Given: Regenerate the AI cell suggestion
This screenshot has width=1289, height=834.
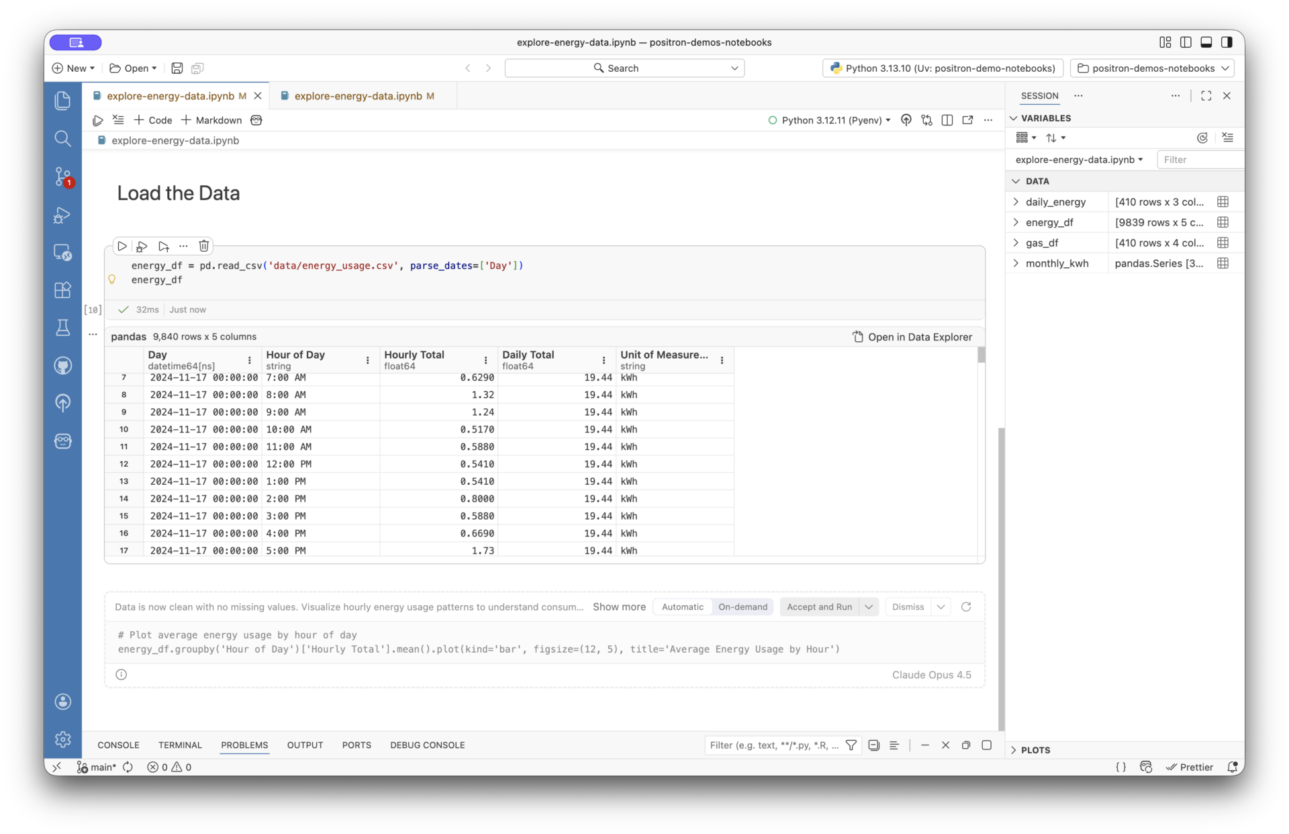Looking at the screenshot, I should [x=966, y=606].
